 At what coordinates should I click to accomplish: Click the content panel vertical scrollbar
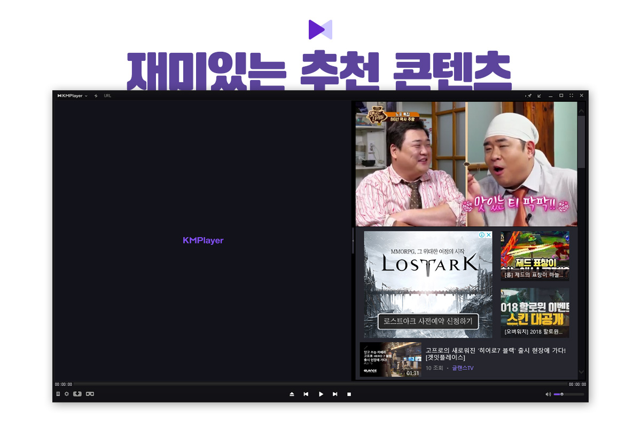tap(581, 141)
